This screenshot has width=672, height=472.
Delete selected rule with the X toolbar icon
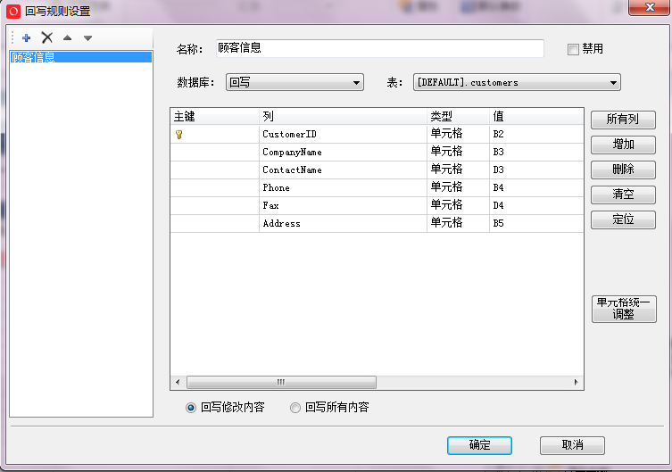[47, 37]
